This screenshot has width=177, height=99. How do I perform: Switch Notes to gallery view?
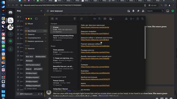tap(56, 19)
